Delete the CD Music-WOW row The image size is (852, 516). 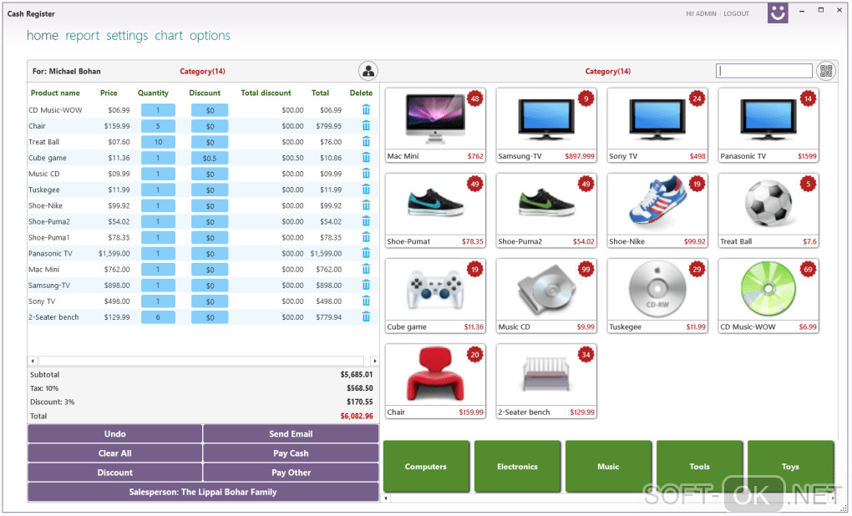[366, 109]
